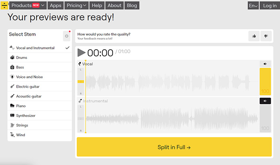Rate quality with thumbs down
The height and width of the screenshot is (165, 280).
coord(266,36)
